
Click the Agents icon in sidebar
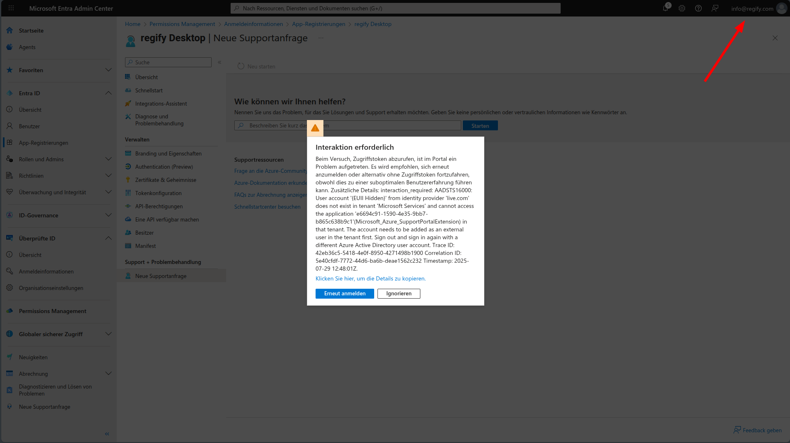[9, 47]
